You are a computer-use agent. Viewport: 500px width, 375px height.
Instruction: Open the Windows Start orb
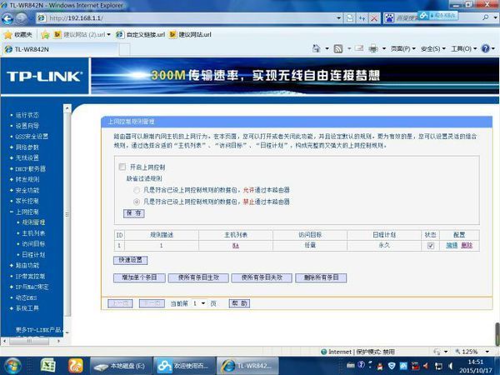tap(12, 366)
